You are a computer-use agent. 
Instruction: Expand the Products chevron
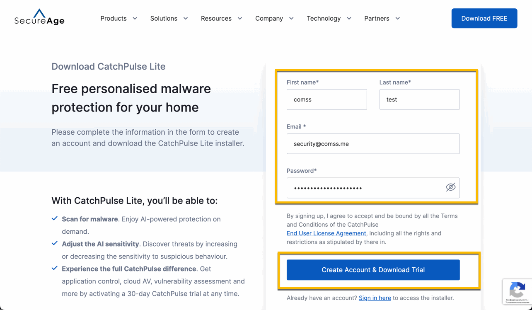pos(135,19)
